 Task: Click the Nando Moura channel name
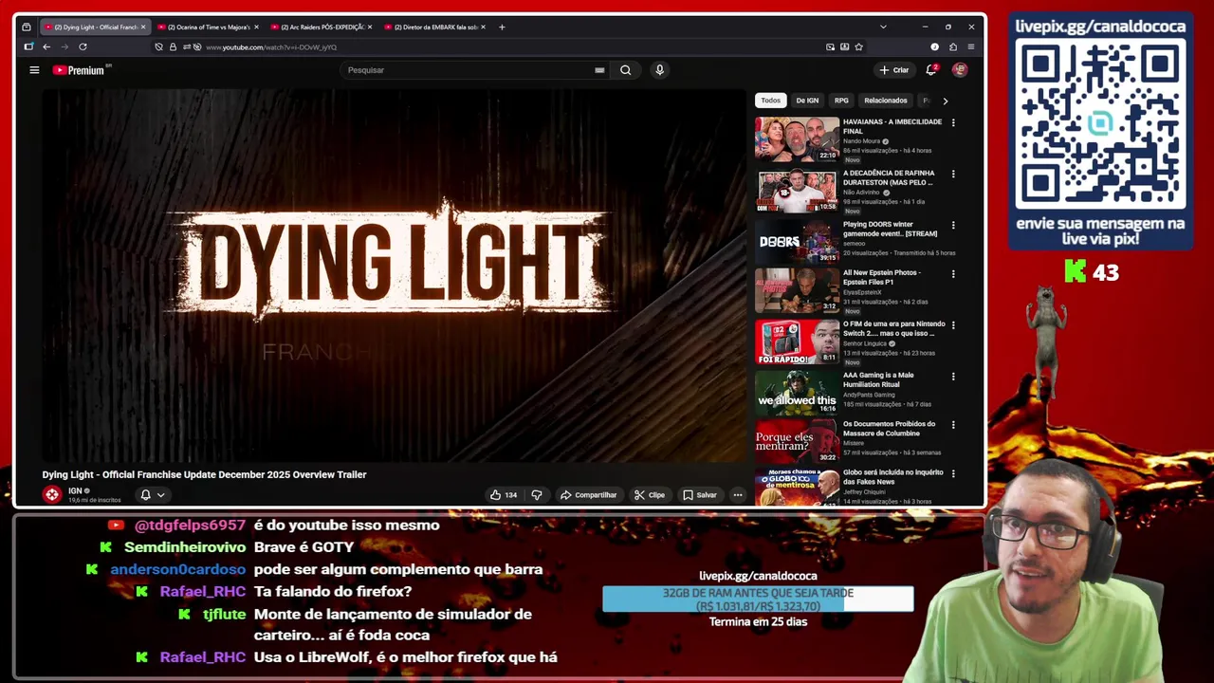861,141
